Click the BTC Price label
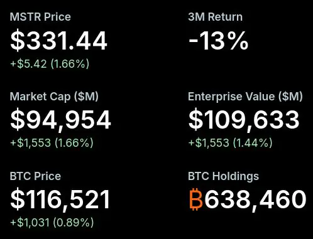This screenshot has width=313, height=239. [x=35, y=176]
